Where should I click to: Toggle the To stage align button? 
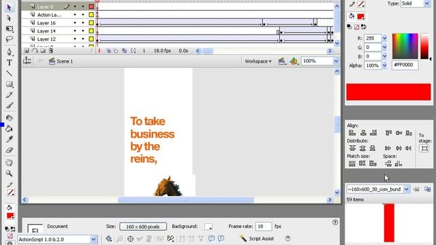[x=424, y=148]
